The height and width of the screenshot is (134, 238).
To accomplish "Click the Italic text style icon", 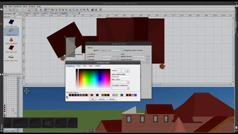I will coord(81,10).
